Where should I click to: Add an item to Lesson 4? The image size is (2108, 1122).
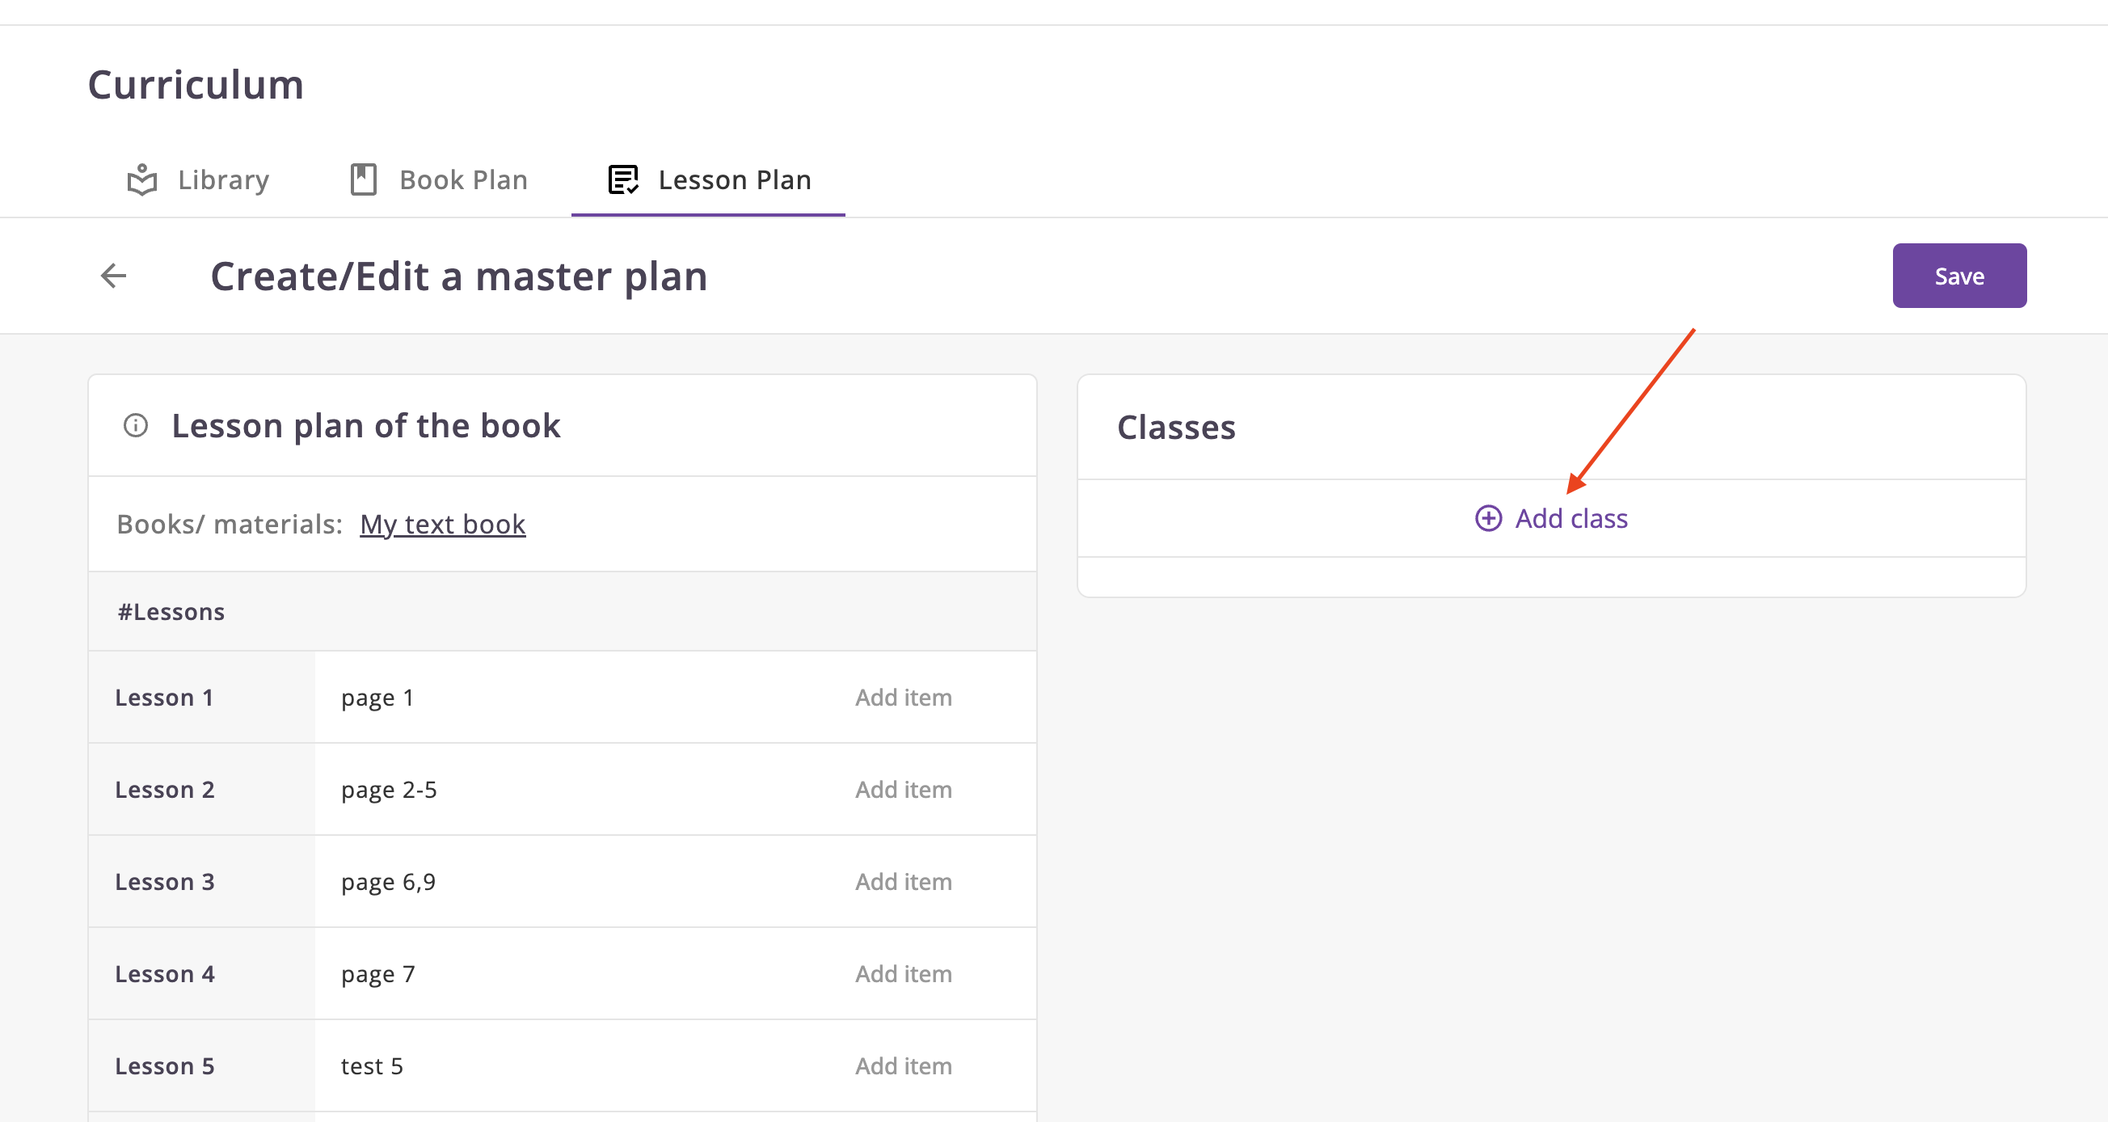point(904,974)
